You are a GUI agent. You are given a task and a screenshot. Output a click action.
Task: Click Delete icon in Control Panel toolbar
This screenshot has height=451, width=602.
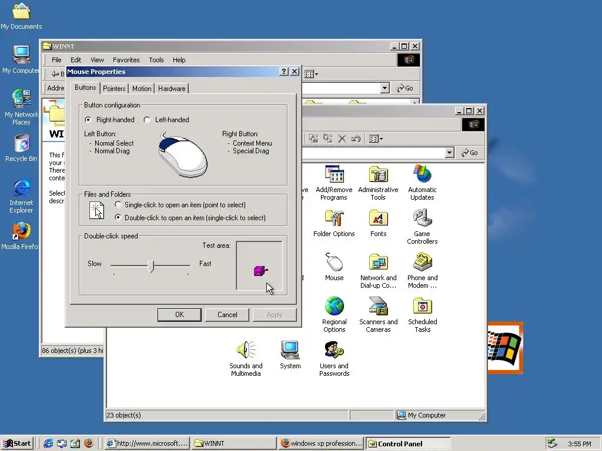point(342,139)
